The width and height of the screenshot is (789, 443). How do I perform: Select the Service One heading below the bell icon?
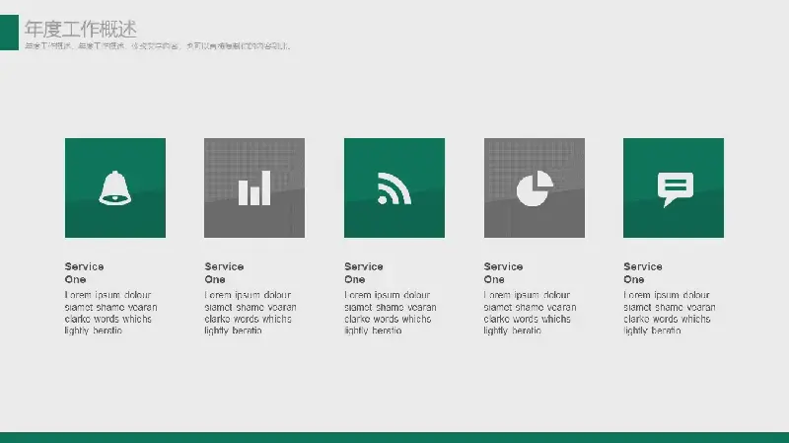(84, 273)
